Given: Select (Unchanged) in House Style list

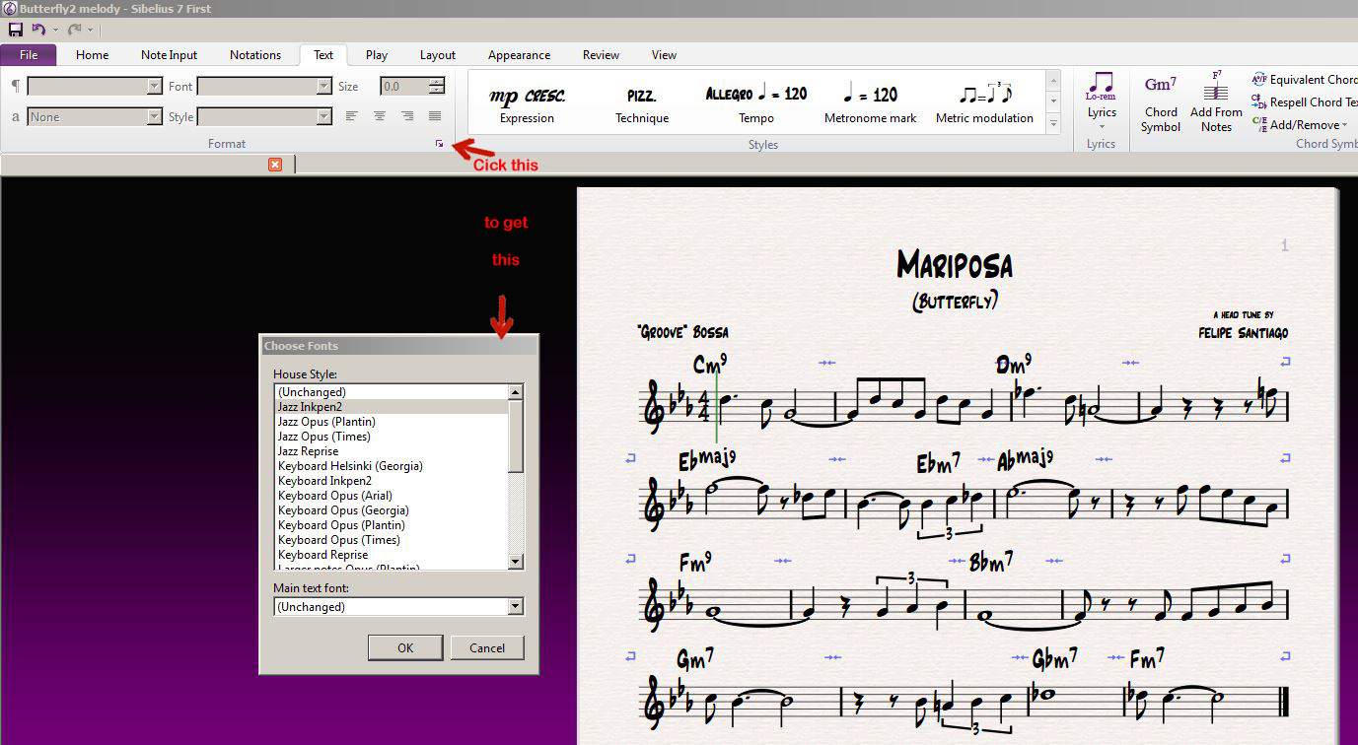Looking at the screenshot, I should tap(392, 392).
